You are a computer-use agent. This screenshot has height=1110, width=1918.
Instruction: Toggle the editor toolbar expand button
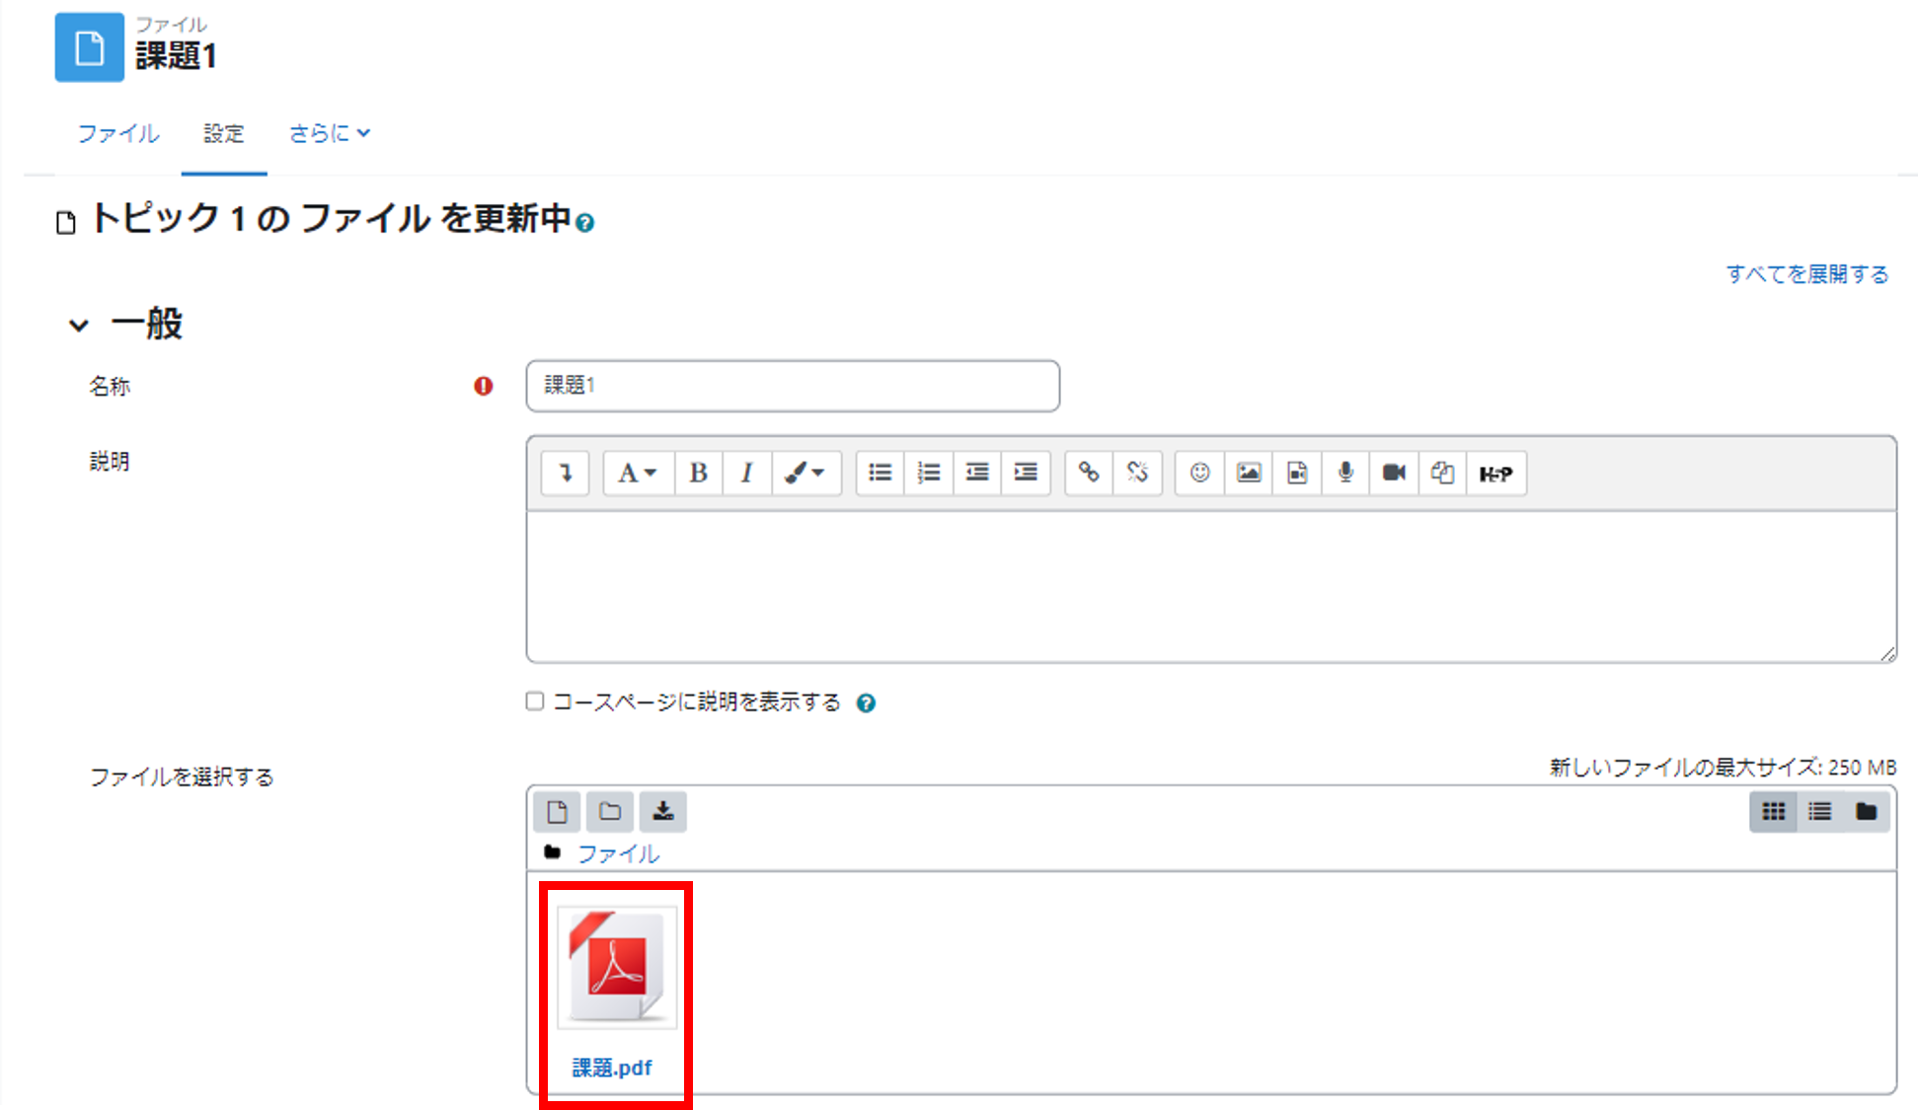pyautogui.click(x=566, y=473)
